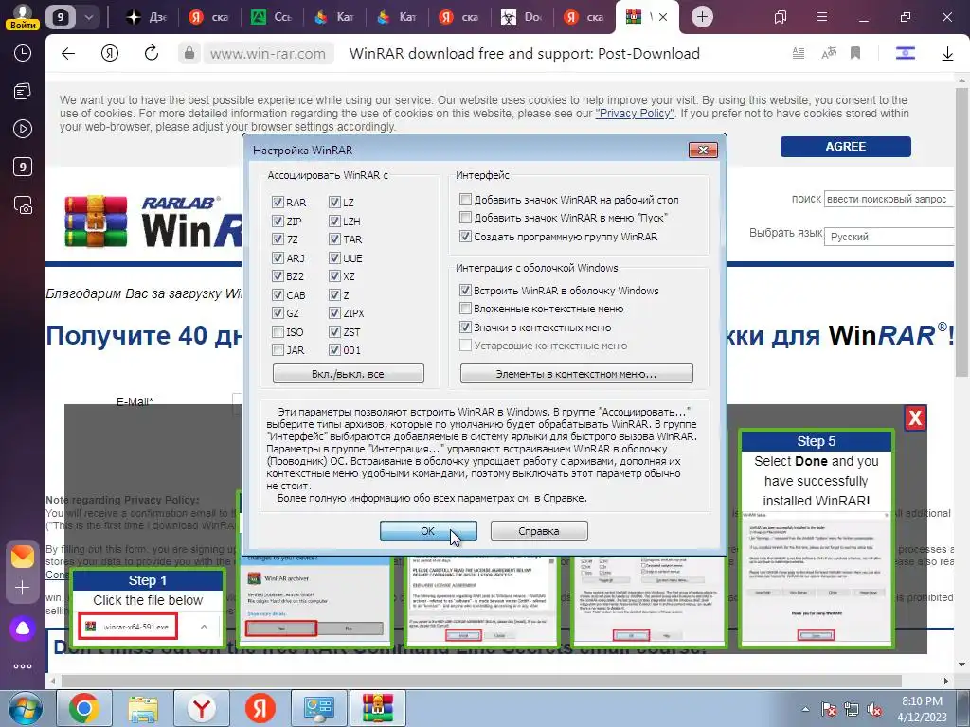The height and width of the screenshot is (727, 970).
Task: Open browser history clock icon in sidebar
Action: point(23,54)
